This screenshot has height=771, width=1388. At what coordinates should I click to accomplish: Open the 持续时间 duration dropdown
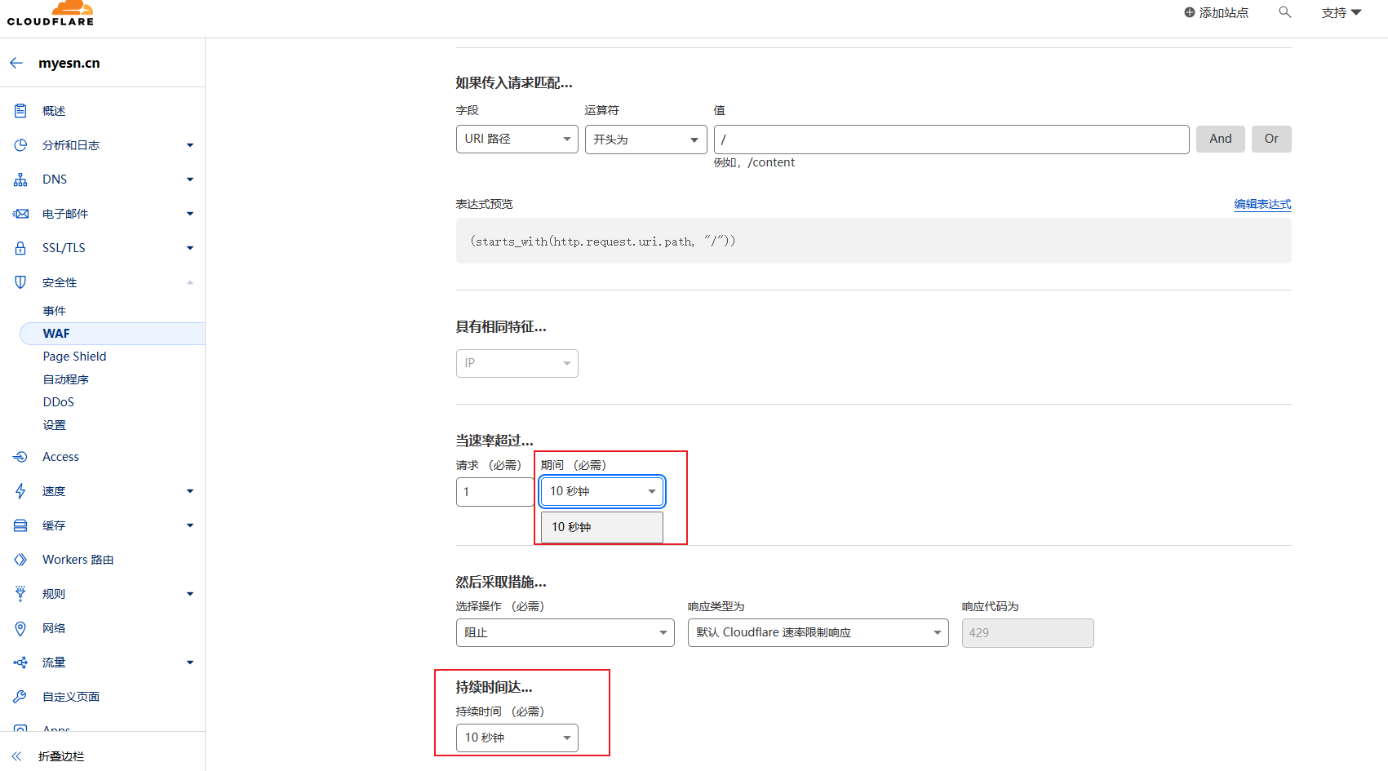click(x=517, y=738)
